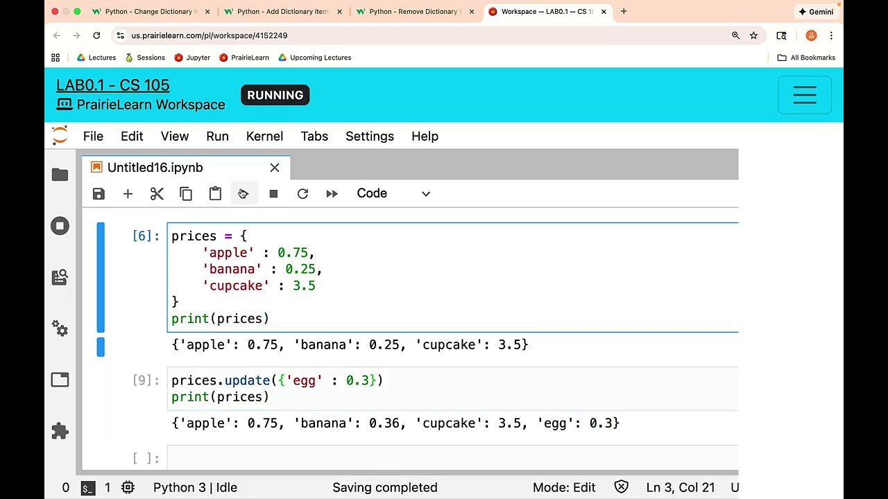Click into the prices.update code cell
Image resolution: width=888 pixels, height=499 pixels.
coord(453,388)
